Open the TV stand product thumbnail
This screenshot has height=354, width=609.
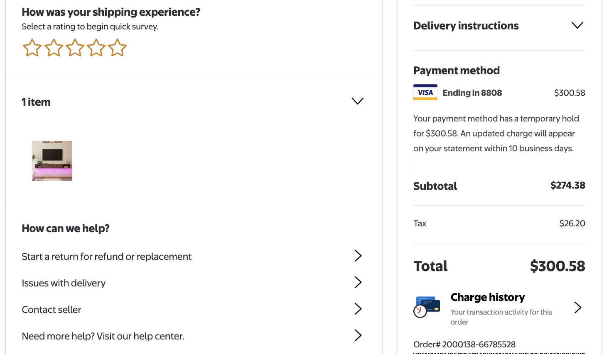(x=52, y=161)
